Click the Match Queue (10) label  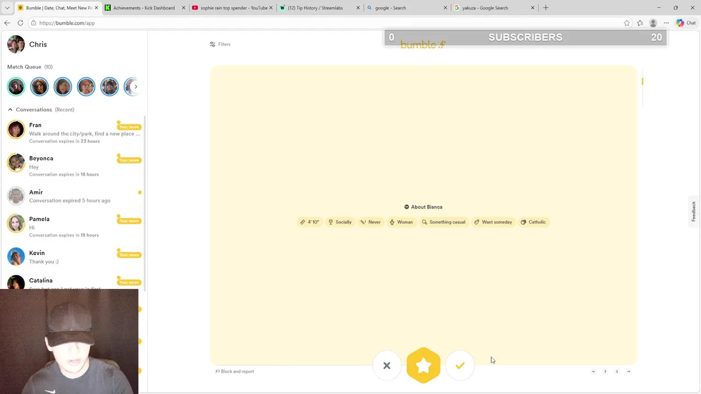coord(30,67)
